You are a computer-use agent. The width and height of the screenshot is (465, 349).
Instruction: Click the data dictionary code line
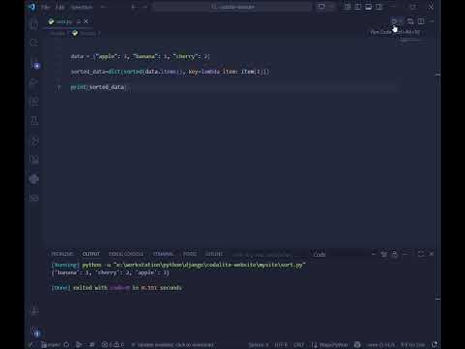click(x=139, y=56)
